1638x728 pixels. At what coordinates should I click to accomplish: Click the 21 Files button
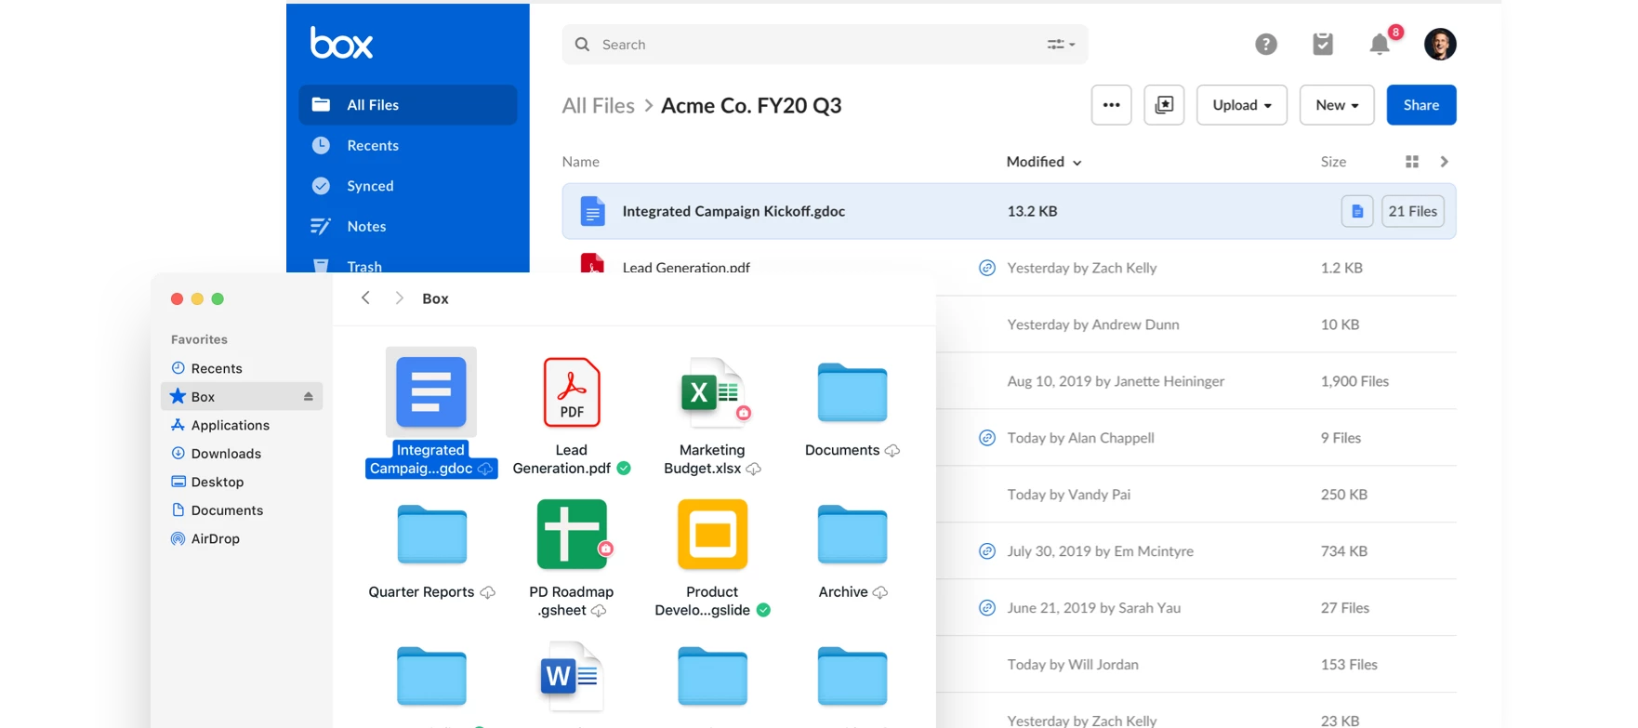pyautogui.click(x=1413, y=211)
